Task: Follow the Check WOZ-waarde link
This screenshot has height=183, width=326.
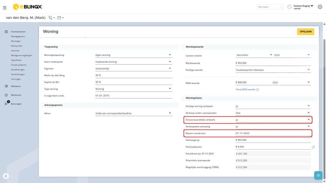Action: click(x=247, y=89)
